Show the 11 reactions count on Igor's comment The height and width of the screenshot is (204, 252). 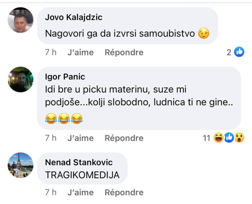206,138
